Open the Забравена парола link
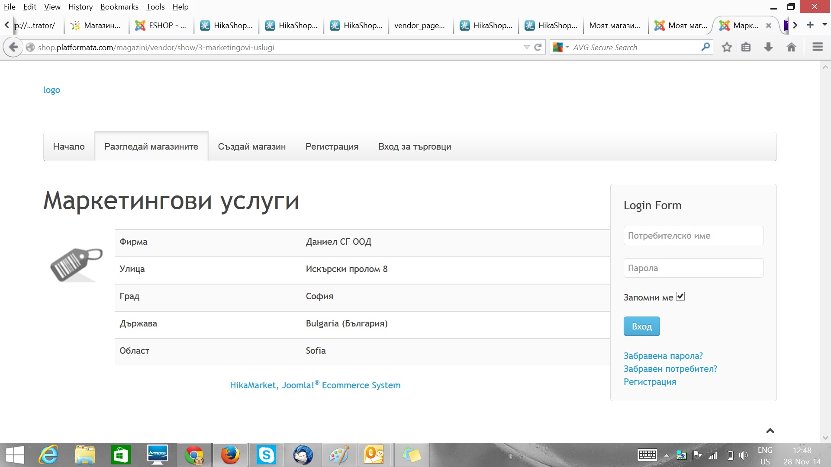This screenshot has height=467, width=831. 663,356
